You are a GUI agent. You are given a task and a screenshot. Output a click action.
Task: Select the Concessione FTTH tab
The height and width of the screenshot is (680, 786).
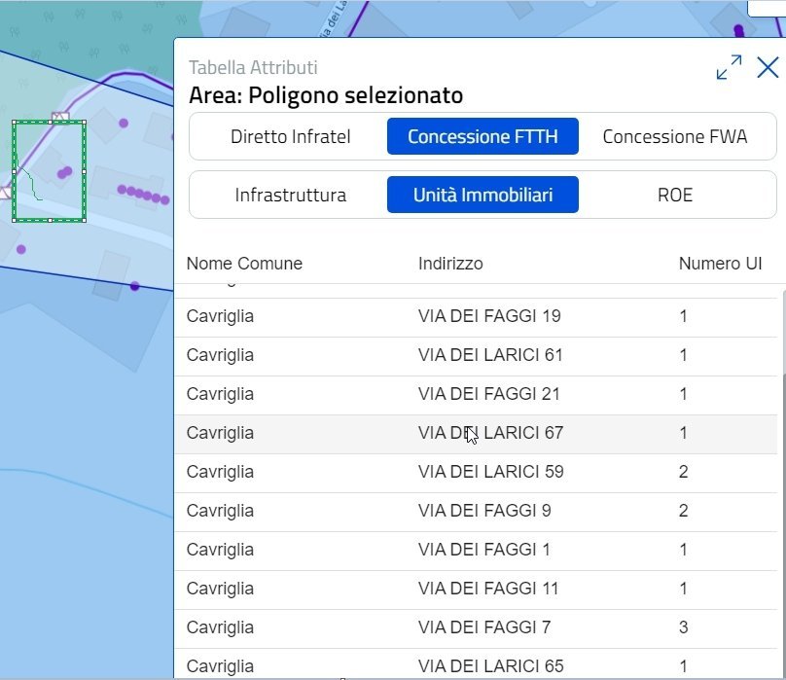pos(482,136)
